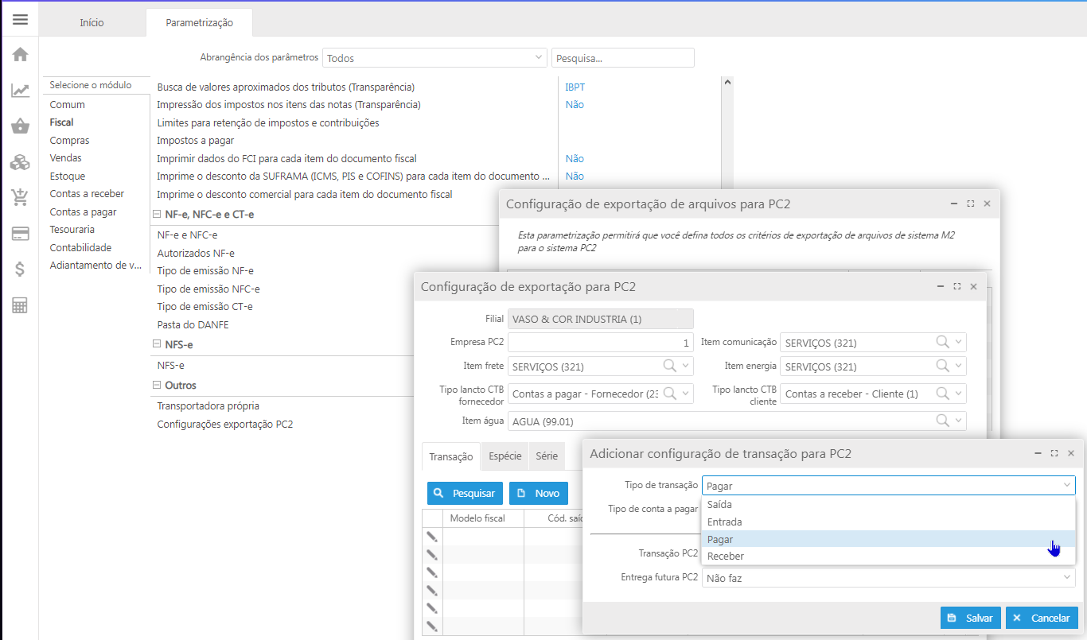The width and height of the screenshot is (1087, 640).
Task: Select the Tesouraria module
Action: click(72, 230)
